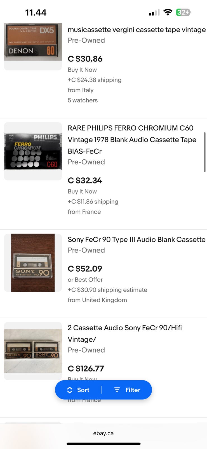The image size is (207, 449).
Task: Open RARE PHILIPS FERRO CHROMIUM C60 listing
Action: [x=132, y=139]
